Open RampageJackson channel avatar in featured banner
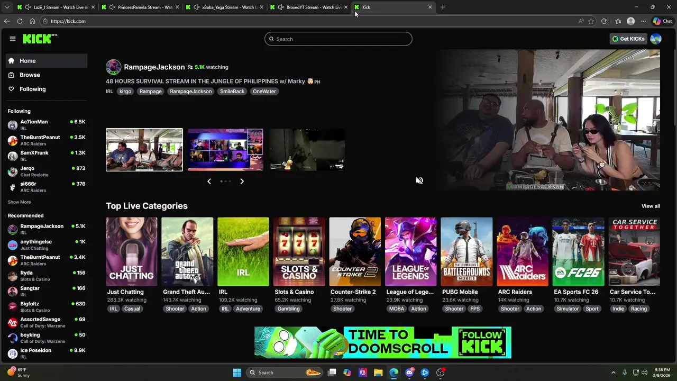This screenshot has width=677, height=381. click(x=113, y=67)
